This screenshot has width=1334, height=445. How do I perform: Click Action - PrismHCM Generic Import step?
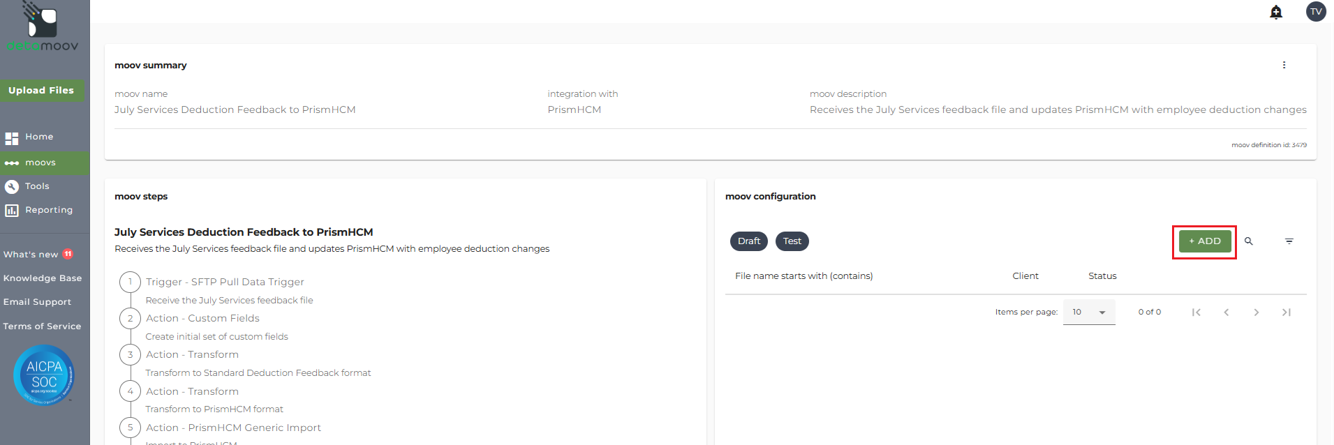[233, 428]
